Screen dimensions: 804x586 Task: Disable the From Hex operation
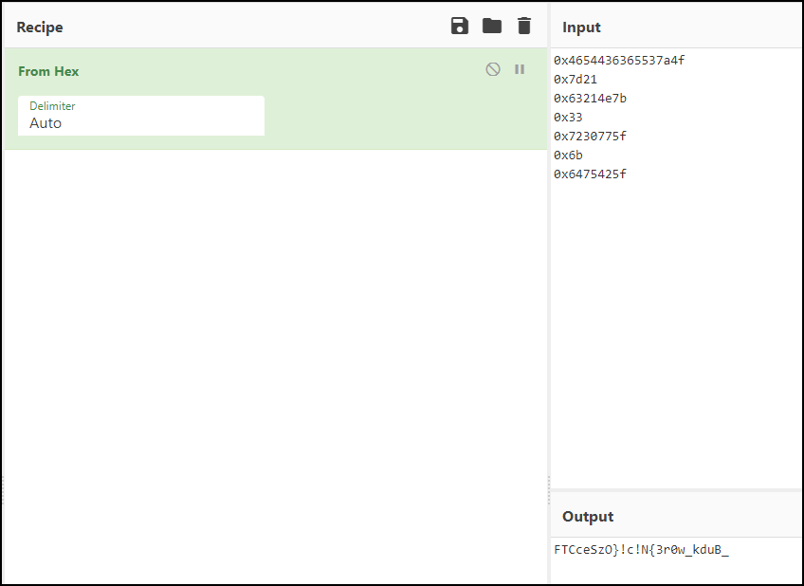pyautogui.click(x=493, y=69)
